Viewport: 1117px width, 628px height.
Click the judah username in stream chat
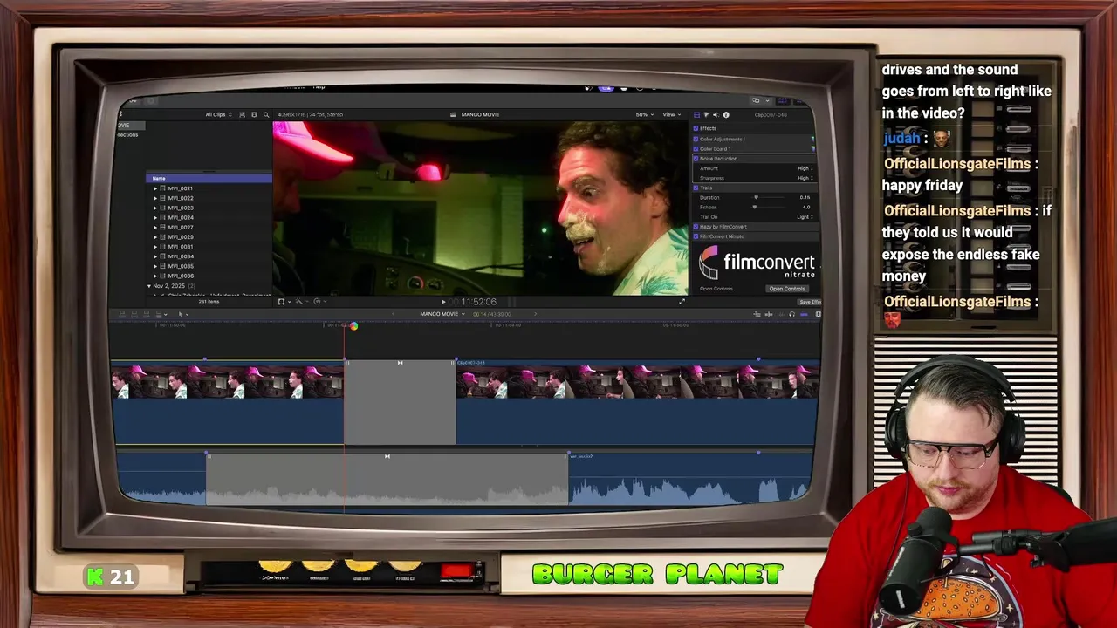(901, 138)
